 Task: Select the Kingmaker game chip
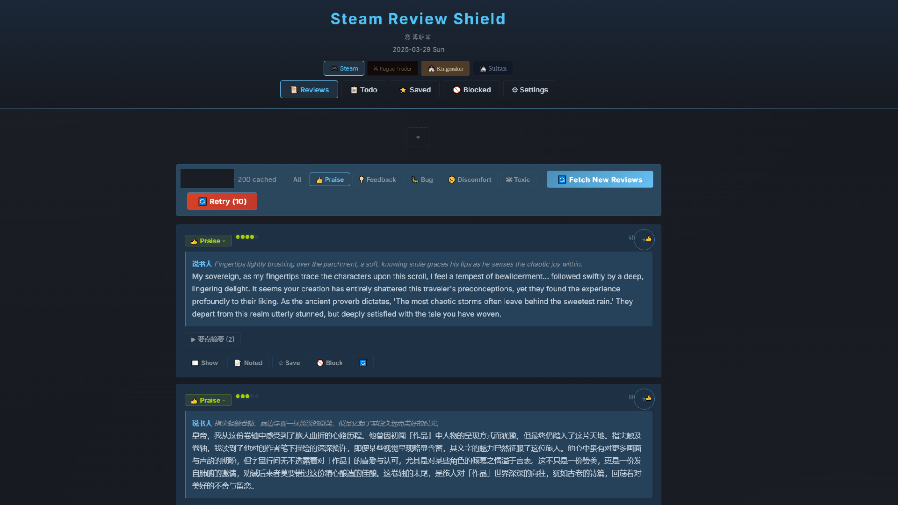445,68
